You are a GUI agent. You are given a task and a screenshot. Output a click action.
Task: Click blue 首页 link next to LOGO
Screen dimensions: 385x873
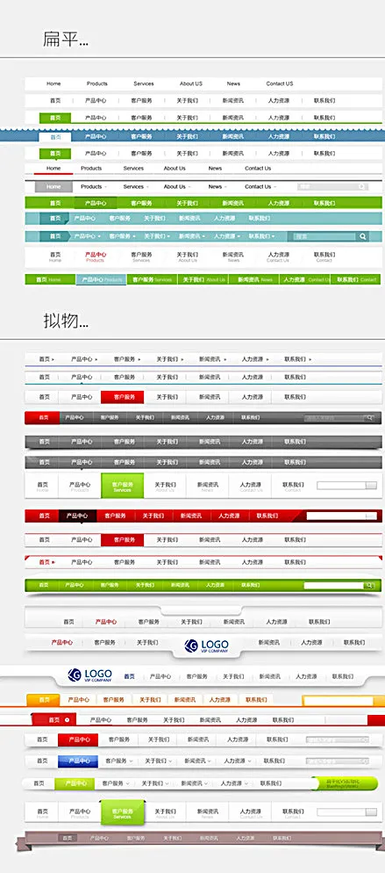pyautogui.click(x=130, y=676)
